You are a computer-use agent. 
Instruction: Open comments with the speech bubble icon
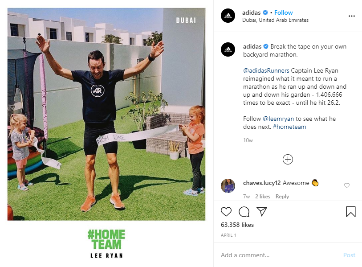click(244, 212)
